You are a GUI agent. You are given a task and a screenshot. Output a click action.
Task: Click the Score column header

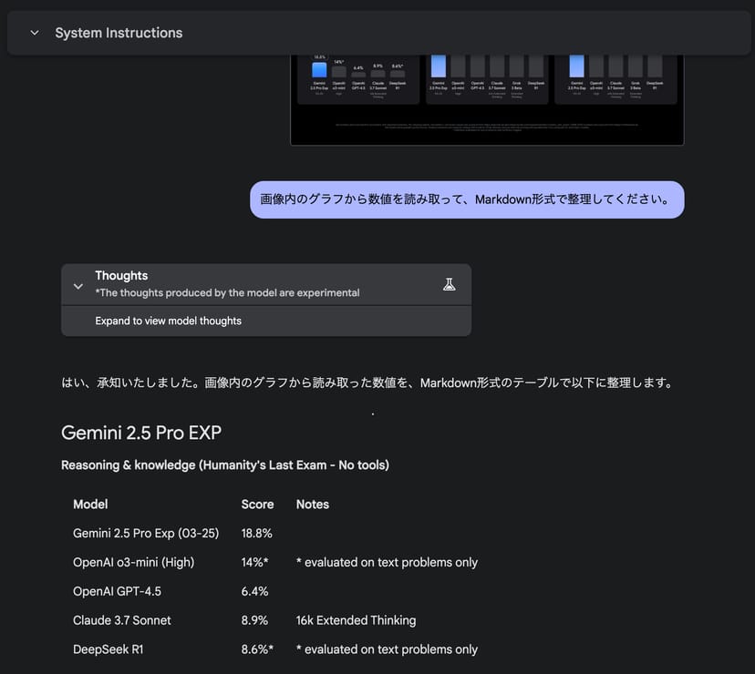[x=257, y=504]
